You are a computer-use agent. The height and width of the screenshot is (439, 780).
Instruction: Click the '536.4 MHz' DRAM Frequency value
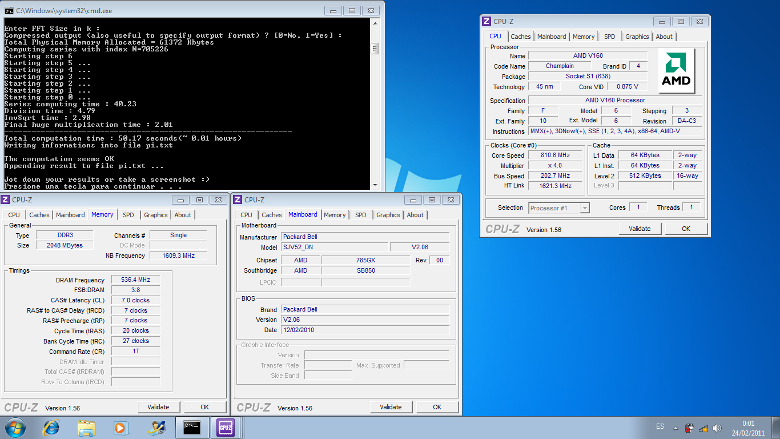click(x=135, y=280)
